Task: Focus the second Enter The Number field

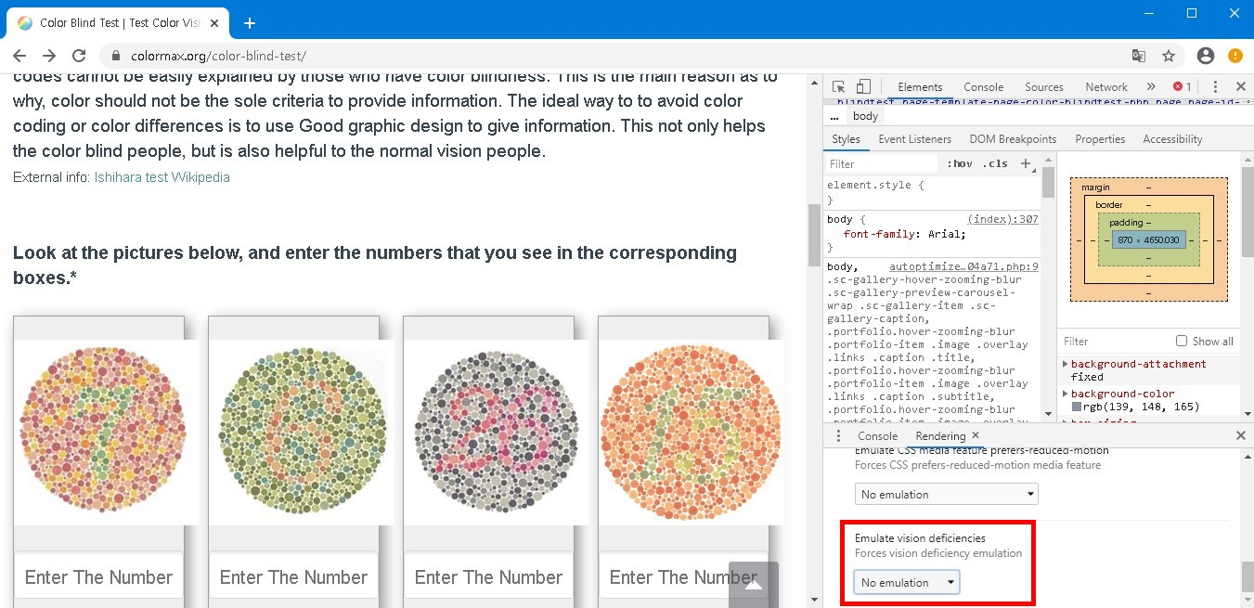Action: pyautogui.click(x=293, y=576)
